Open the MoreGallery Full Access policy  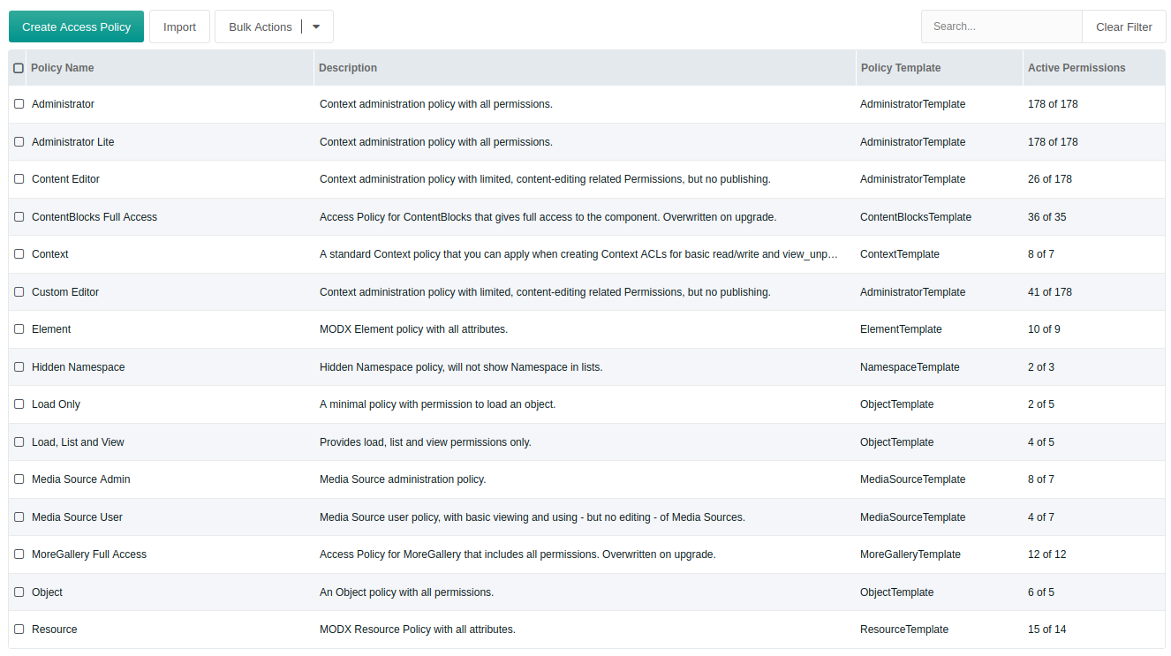pyautogui.click(x=88, y=554)
